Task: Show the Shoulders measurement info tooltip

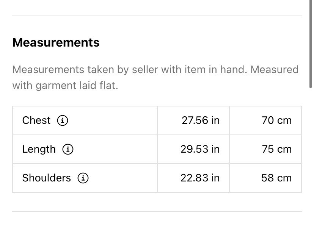Action: pyautogui.click(x=83, y=178)
